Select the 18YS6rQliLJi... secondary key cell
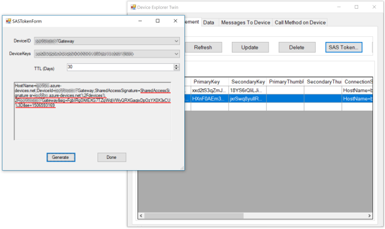Image resolution: width=385 pixels, height=229 pixels. pos(247,91)
